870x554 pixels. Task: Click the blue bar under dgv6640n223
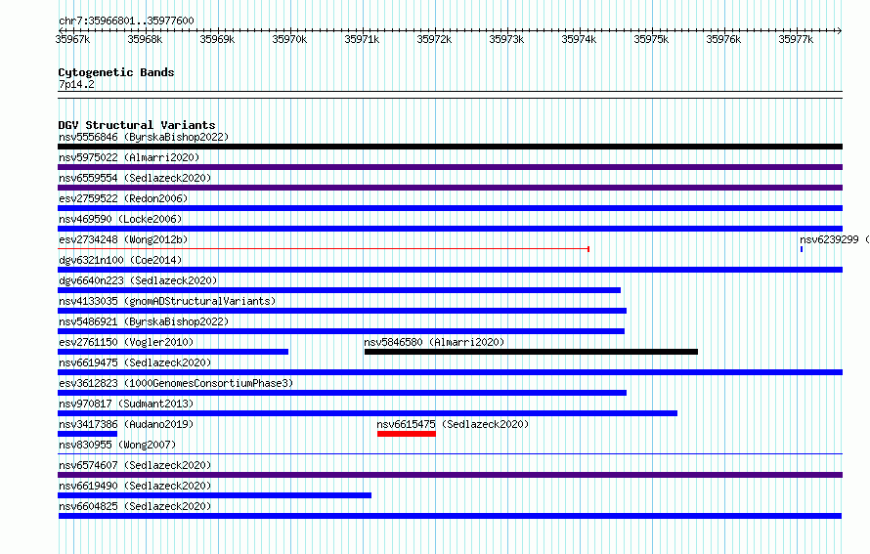pyautogui.click(x=339, y=290)
